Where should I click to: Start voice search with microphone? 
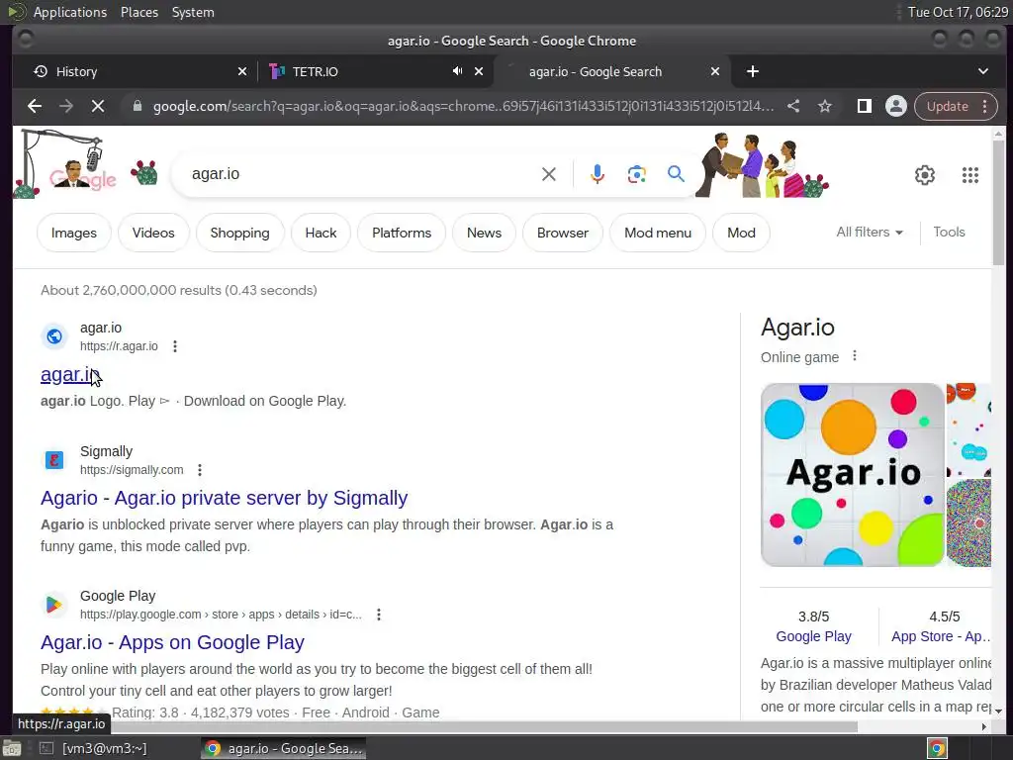pyautogui.click(x=598, y=174)
